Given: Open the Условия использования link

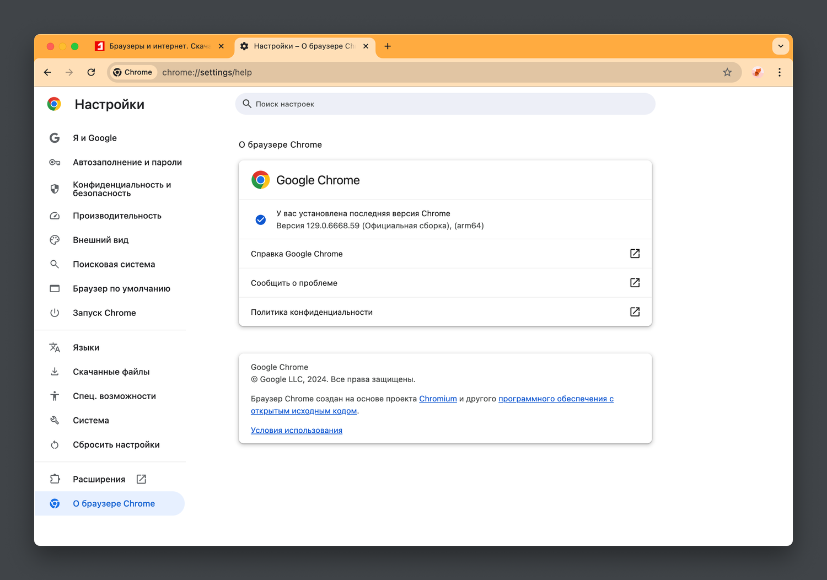Looking at the screenshot, I should (296, 430).
